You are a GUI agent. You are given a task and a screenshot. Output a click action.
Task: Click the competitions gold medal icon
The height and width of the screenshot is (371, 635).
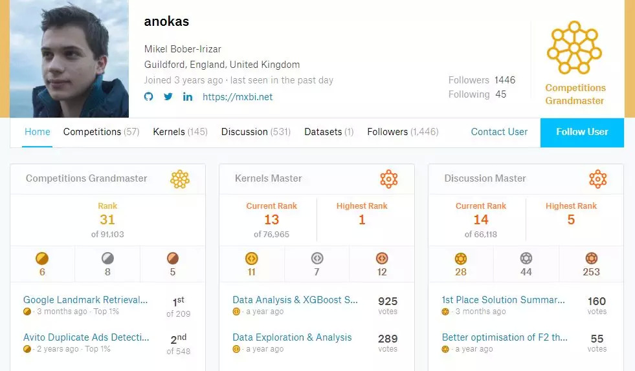[42, 259]
